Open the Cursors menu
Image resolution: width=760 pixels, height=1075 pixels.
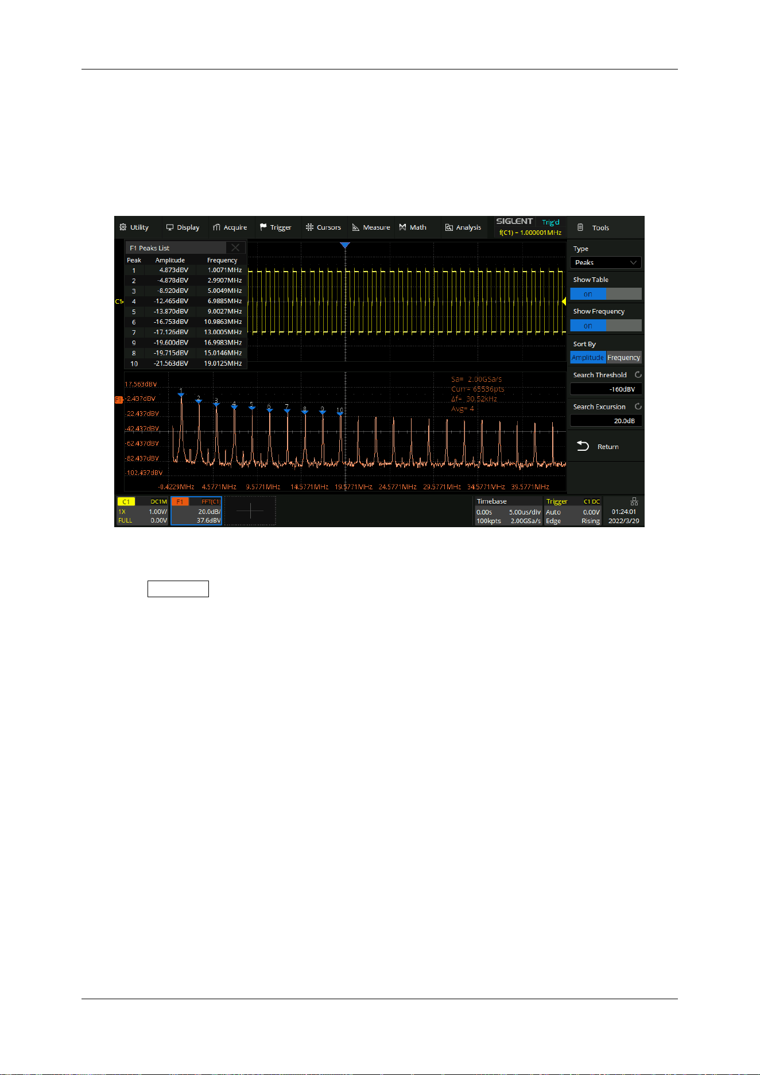pyautogui.click(x=323, y=227)
